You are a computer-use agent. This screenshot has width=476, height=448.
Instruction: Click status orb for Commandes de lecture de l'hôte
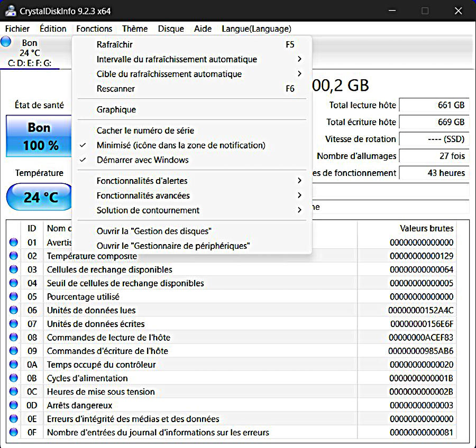[14, 337]
